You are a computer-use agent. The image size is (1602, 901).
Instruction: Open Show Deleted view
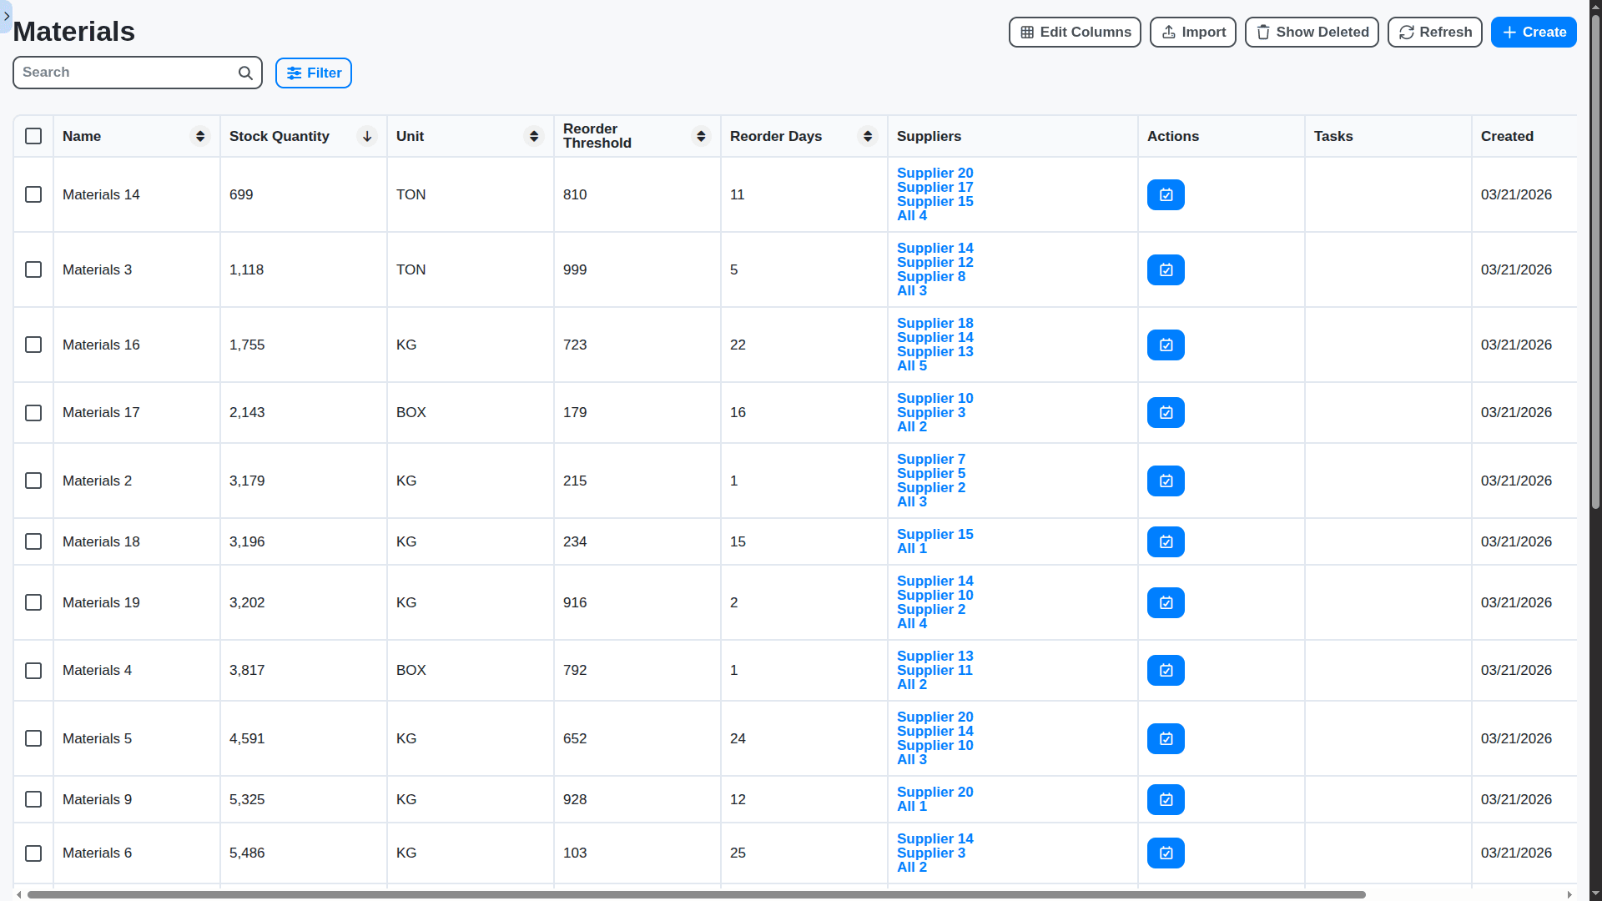point(1310,32)
